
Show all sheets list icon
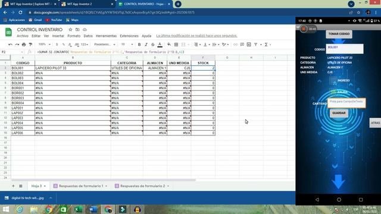click(21, 186)
